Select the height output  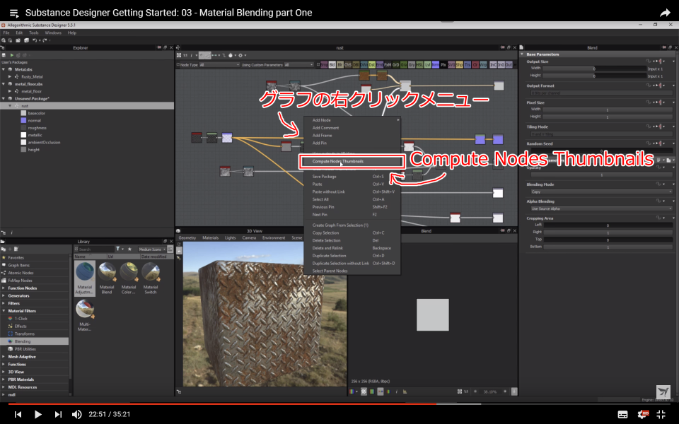pos(34,150)
